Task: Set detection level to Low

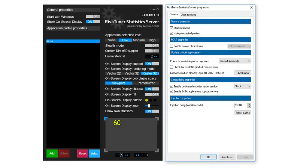Action: tap(125, 40)
